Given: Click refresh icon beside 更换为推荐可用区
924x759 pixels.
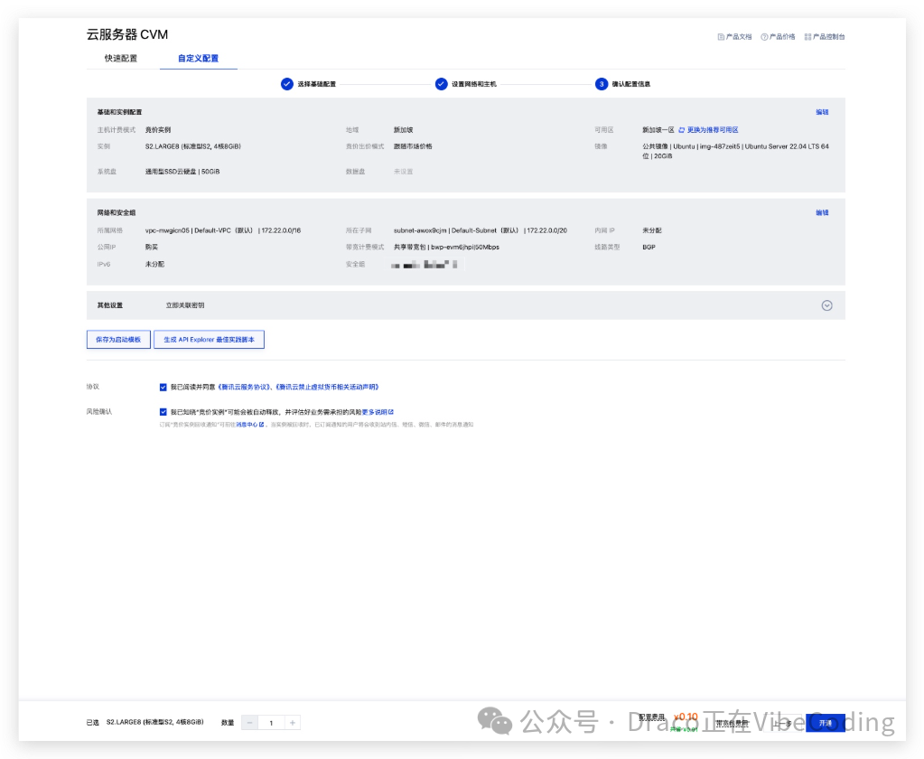Looking at the screenshot, I should (682, 130).
